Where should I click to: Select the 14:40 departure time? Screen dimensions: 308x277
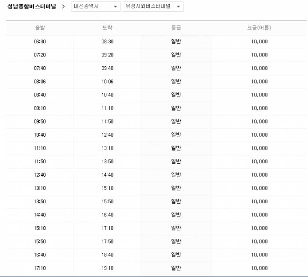[40, 215]
